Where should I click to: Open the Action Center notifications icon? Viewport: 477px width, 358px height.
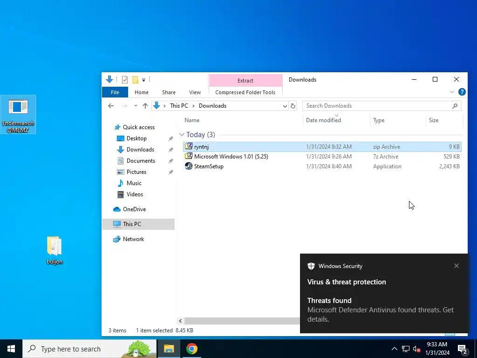pyautogui.click(x=463, y=349)
